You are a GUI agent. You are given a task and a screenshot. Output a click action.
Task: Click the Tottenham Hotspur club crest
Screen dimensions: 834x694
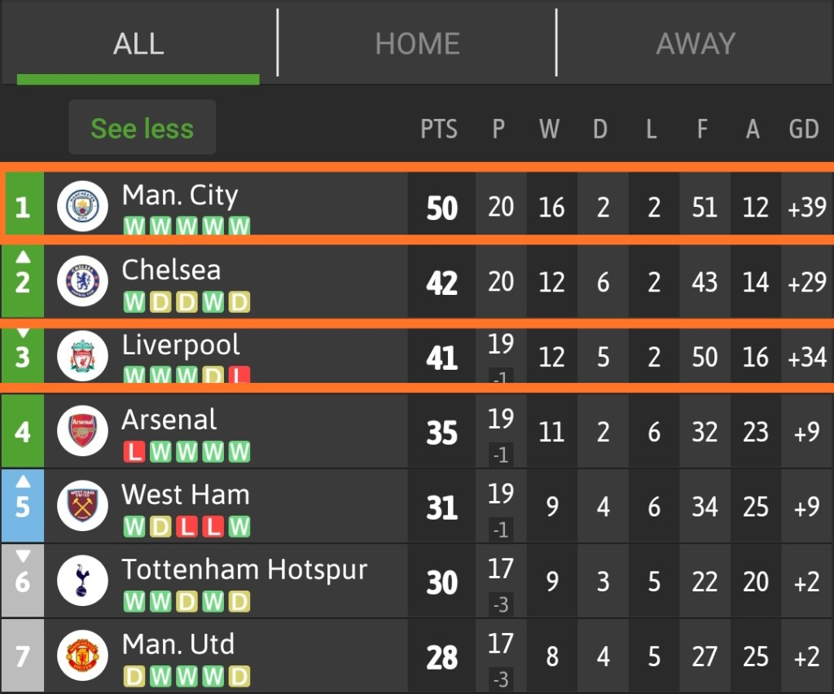83,581
